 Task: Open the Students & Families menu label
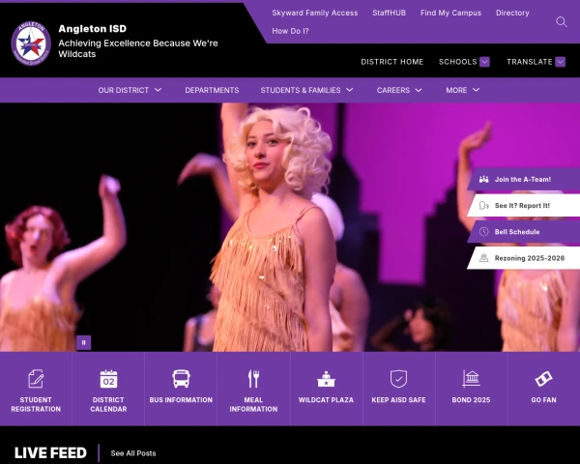[301, 90]
